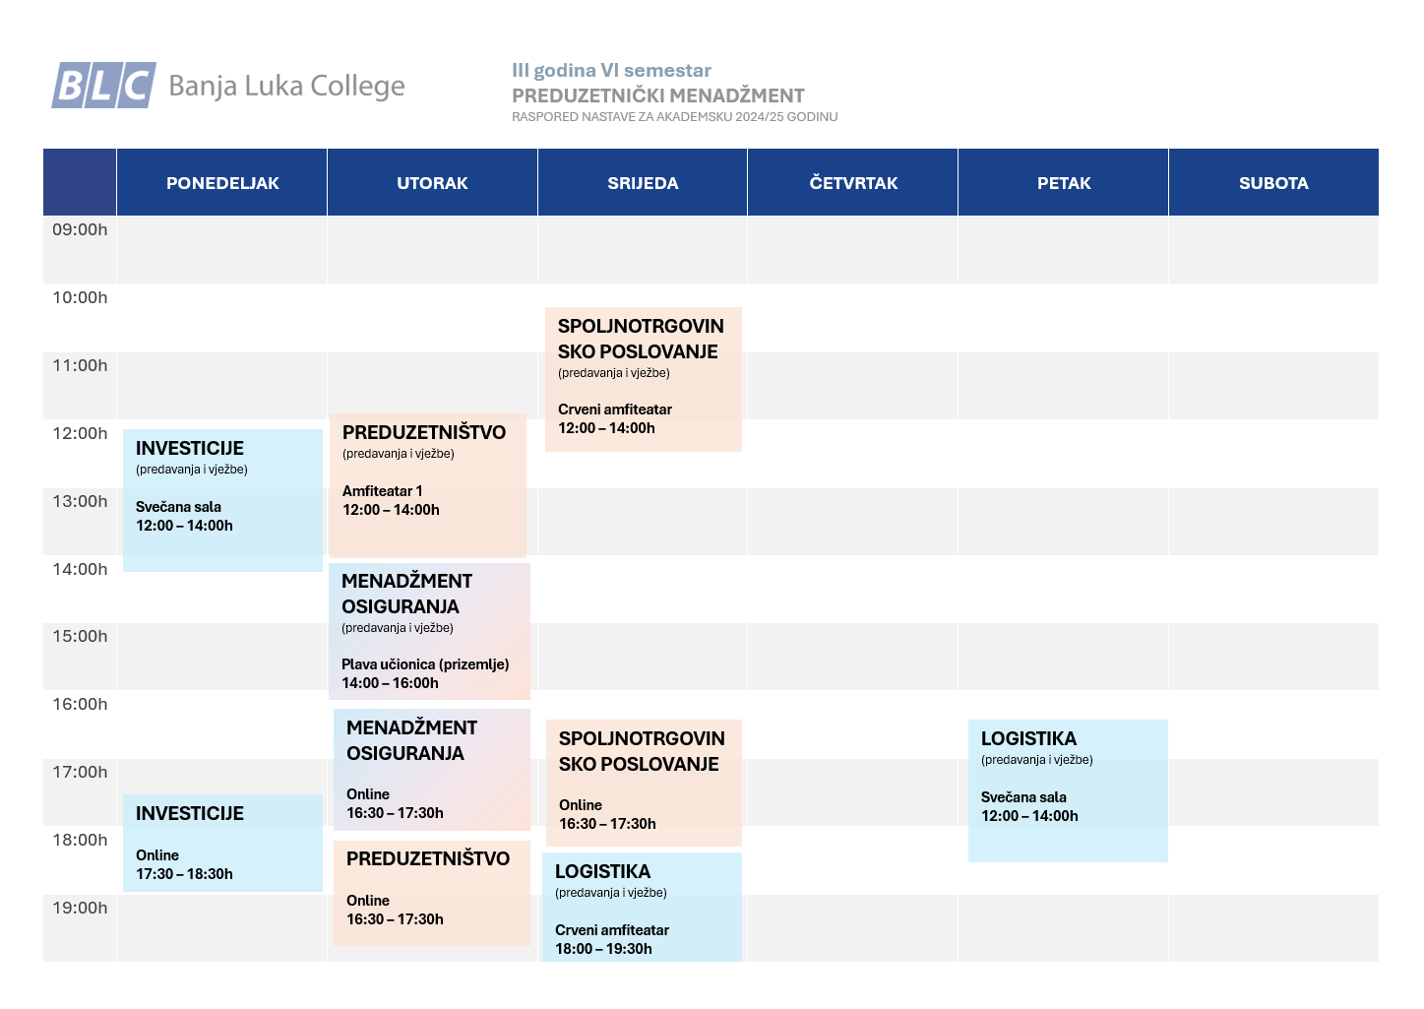Select MENADŽMENT OSIGURANJA Online block
This screenshot has height=1009, width=1424.
[x=432, y=770]
